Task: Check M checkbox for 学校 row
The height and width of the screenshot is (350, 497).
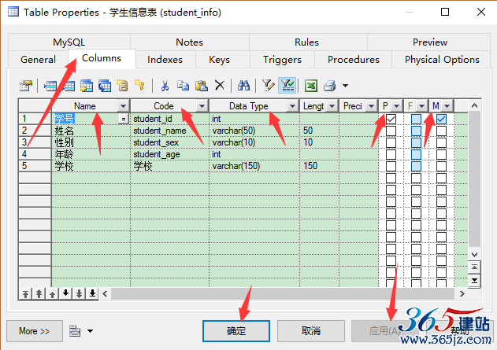Action: coord(441,166)
